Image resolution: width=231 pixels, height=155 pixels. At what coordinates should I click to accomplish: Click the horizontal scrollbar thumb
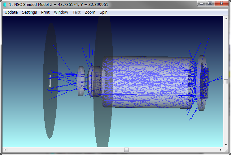[x=126, y=150]
